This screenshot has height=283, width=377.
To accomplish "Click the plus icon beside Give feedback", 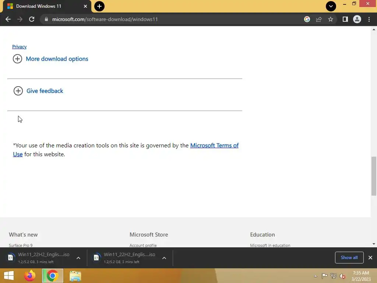I will coord(18,91).
